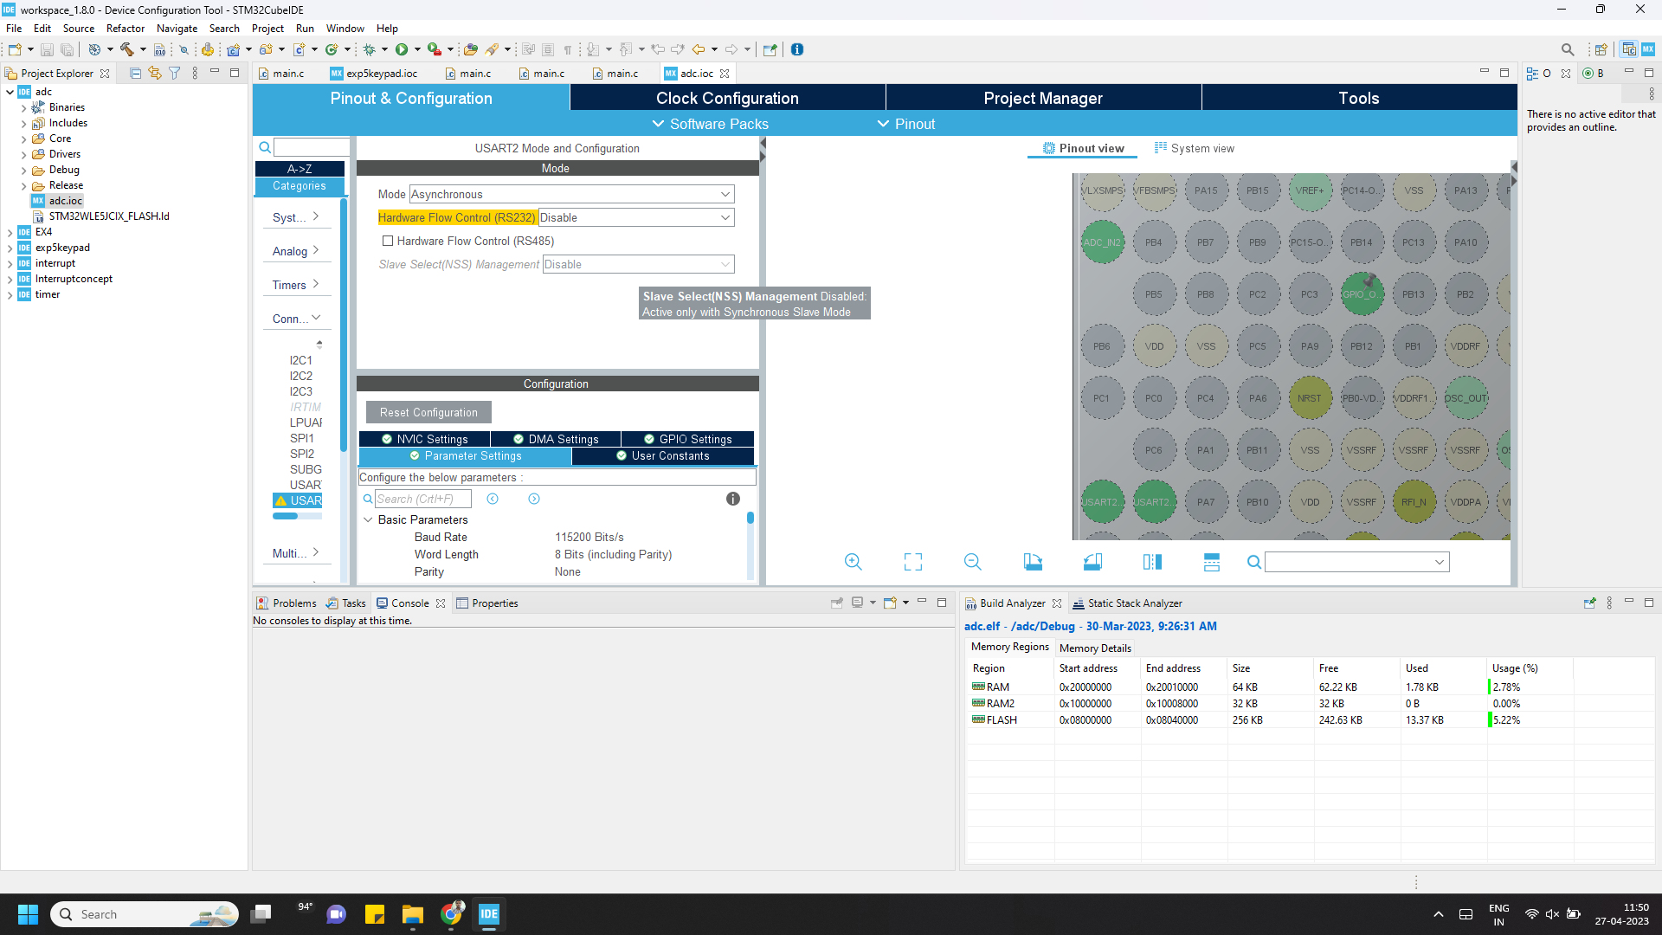1662x935 pixels.
Task: Open the GPIO Settings tab button
Action: tap(687, 439)
